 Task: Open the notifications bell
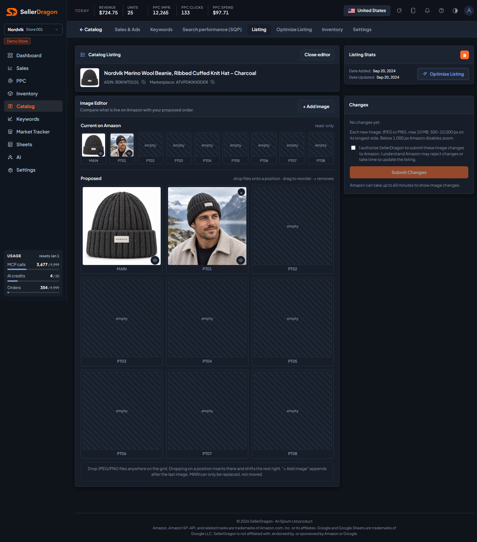(427, 11)
